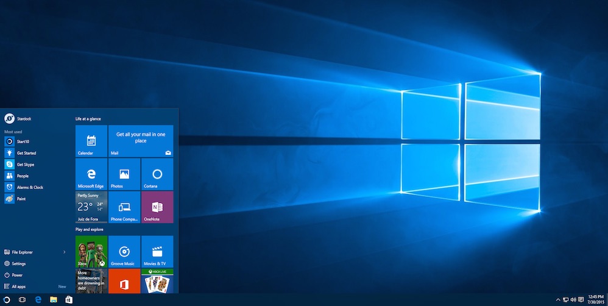Image resolution: width=608 pixels, height=306 pixels.
Task: Expand File Explorer jump list arrow
Action: click(x=65, y=252)
